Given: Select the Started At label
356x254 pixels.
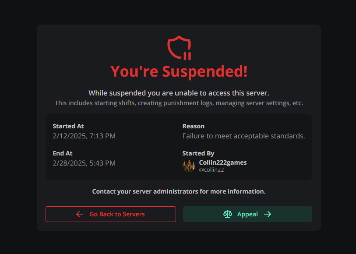Looking at the screenshot, I should 68,126.
